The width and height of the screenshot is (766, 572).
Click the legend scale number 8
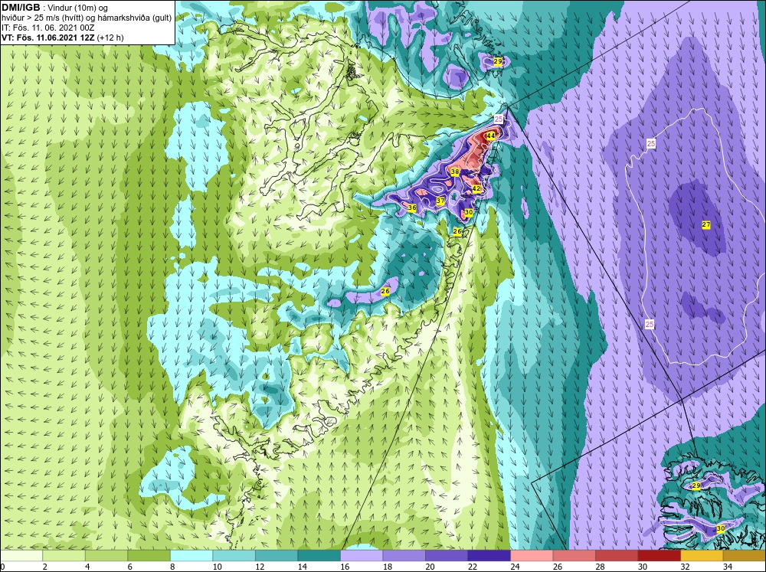click(x=172, y=567)
